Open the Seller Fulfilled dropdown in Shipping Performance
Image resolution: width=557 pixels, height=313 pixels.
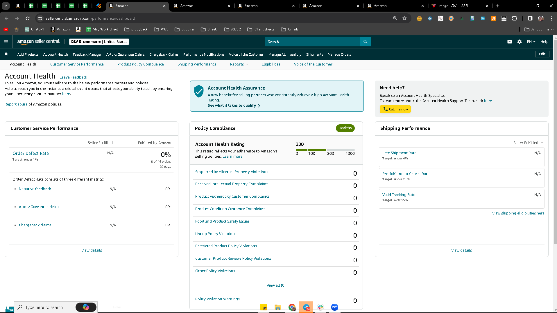click(528, 143)
